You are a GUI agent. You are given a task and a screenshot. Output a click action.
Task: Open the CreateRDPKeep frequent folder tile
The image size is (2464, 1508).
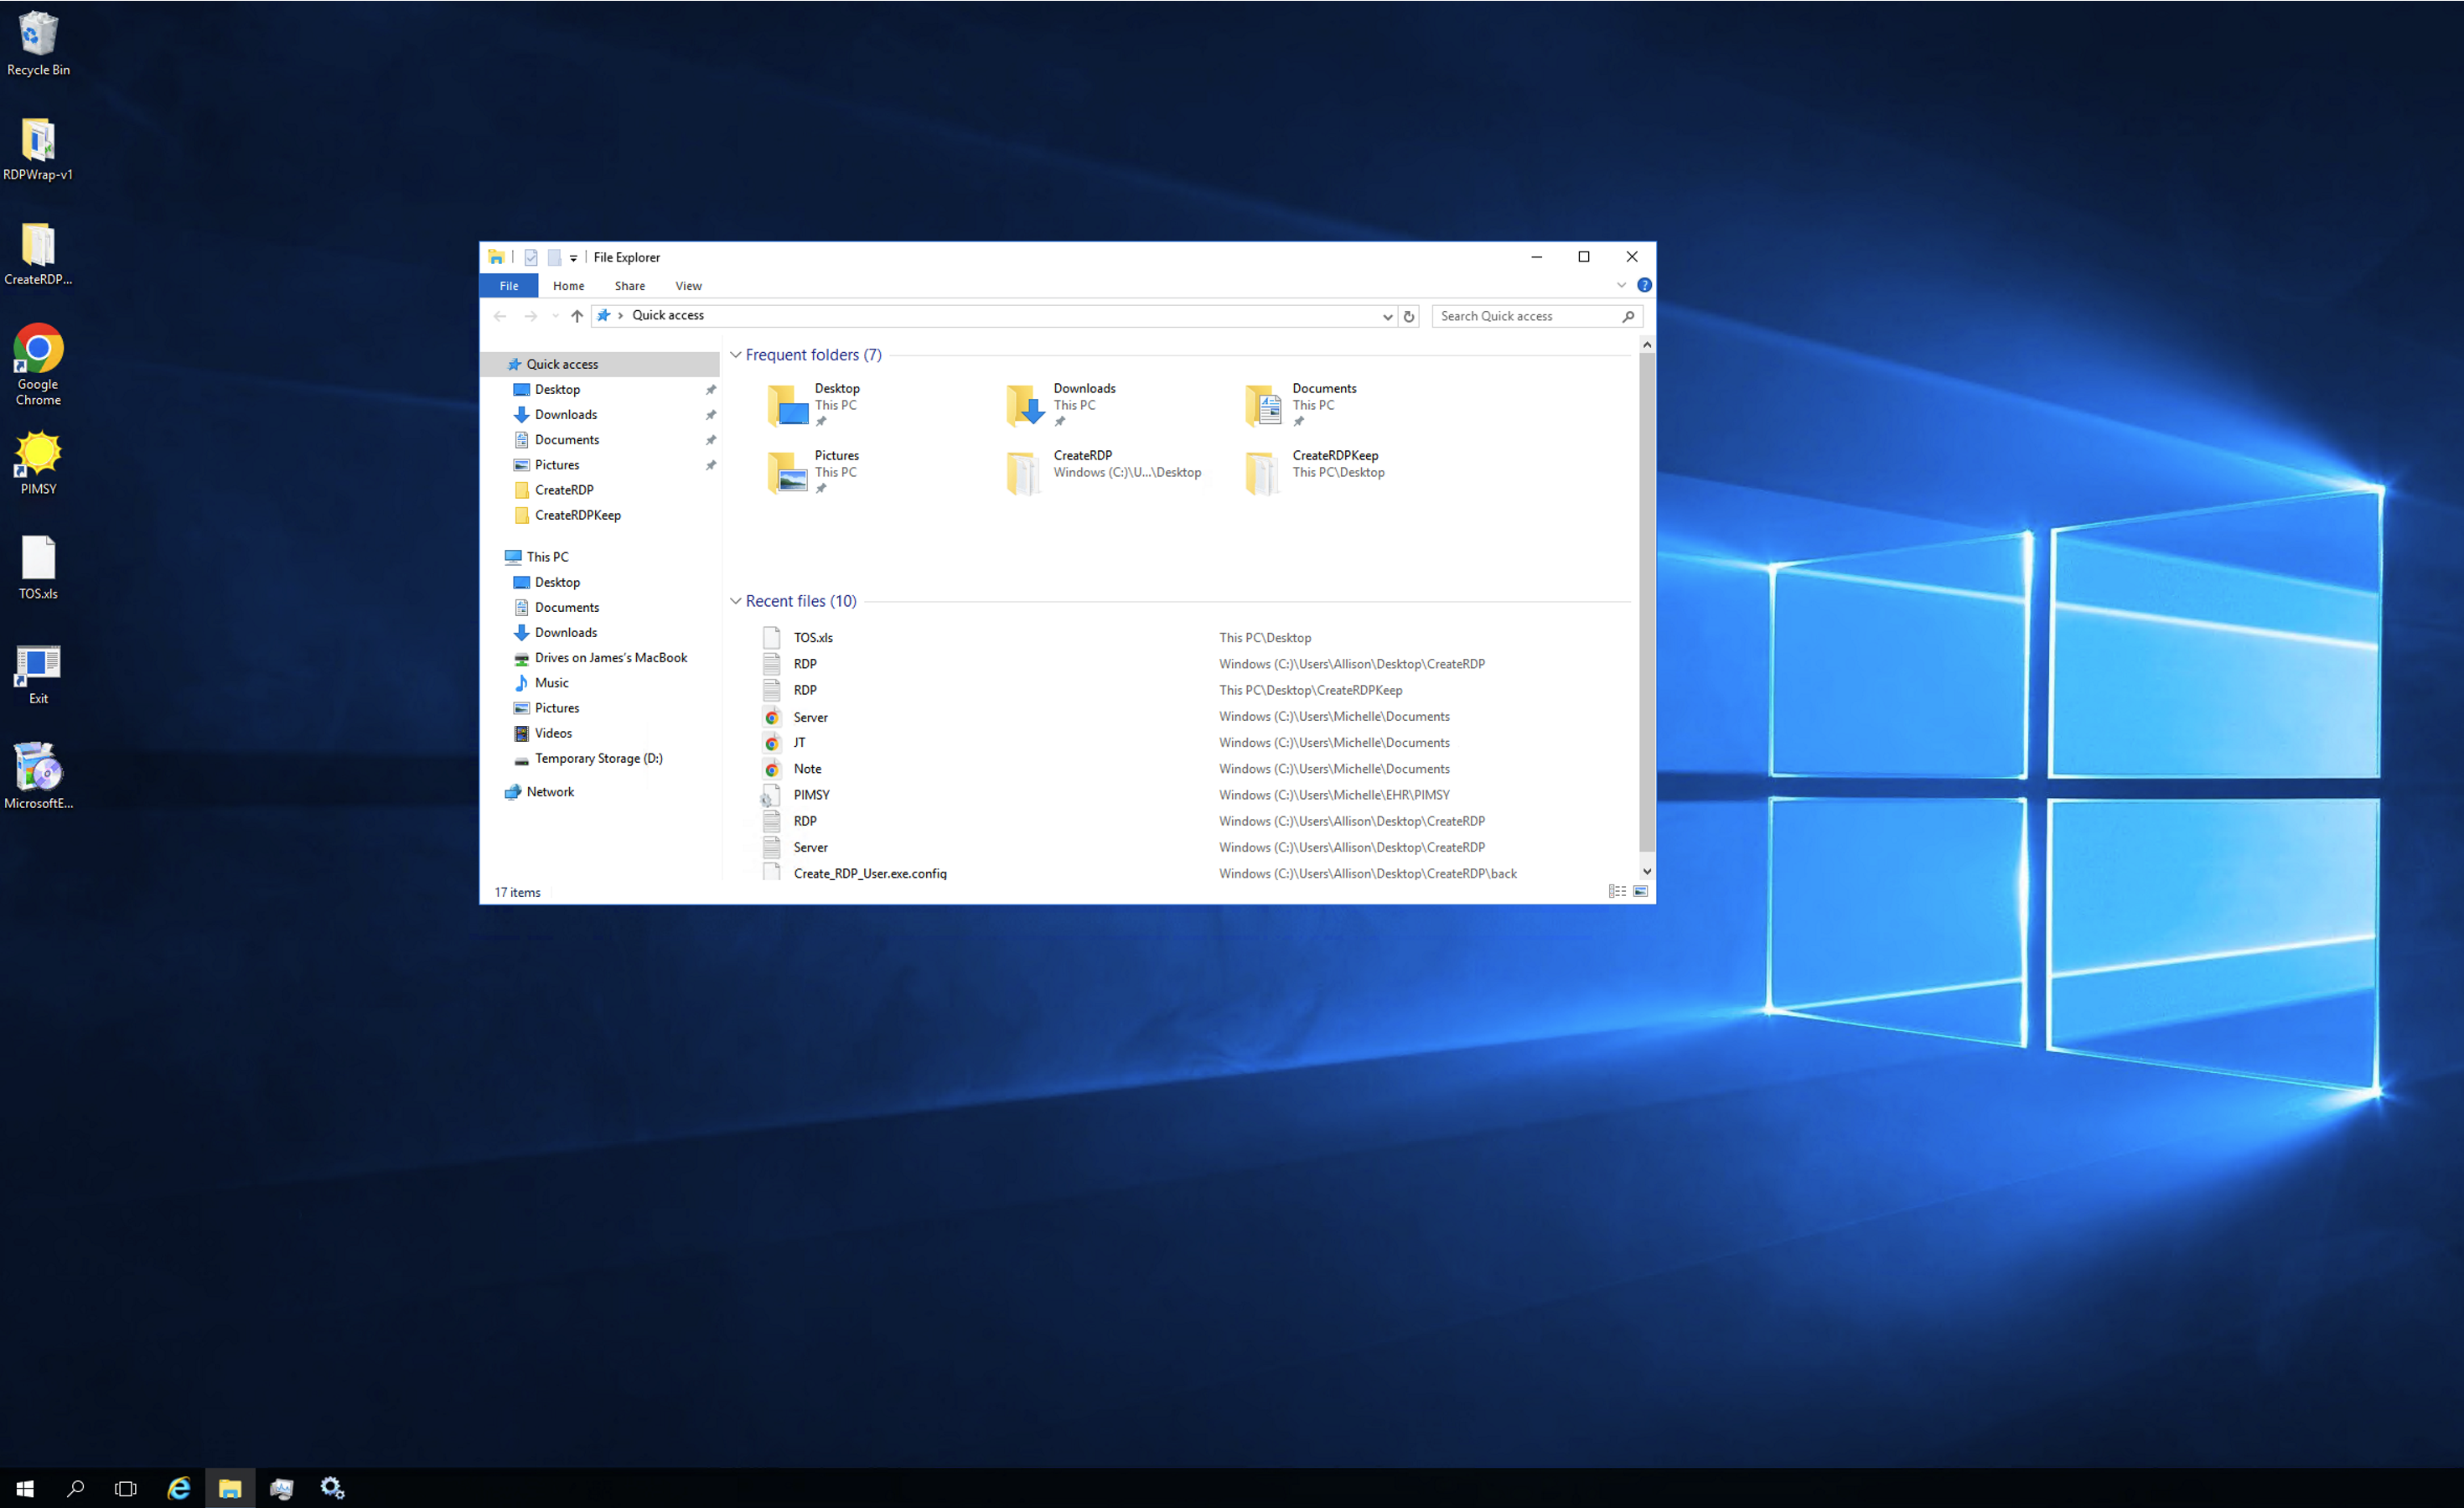[x=1316, y=472]
